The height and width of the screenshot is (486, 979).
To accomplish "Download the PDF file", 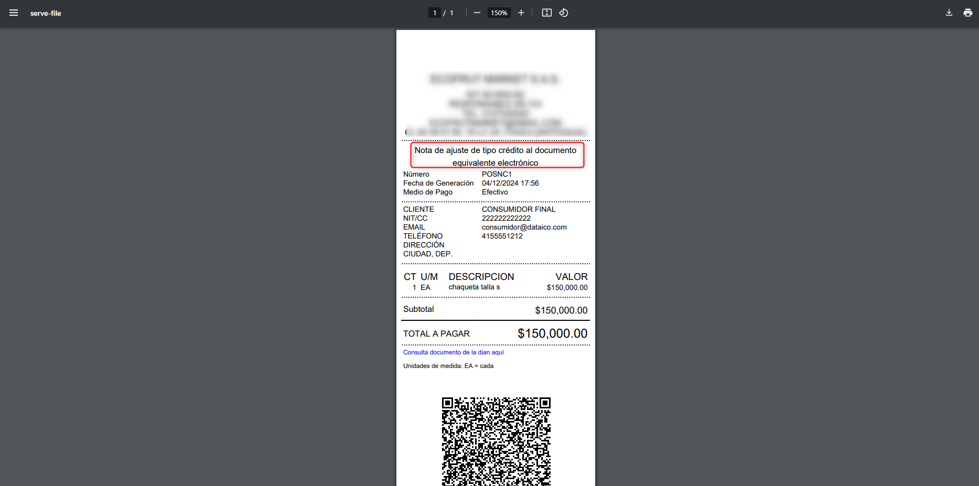I will (x=949, y=13).
